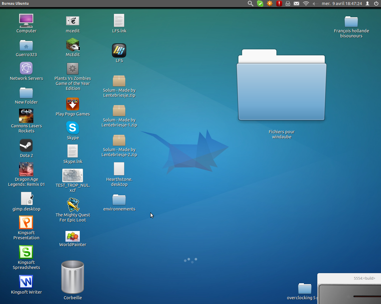Screen dimensions: 381x304
Task: Select the Kingsoft Writer icon
Action: pyautogui.click(x=26, y=282)
